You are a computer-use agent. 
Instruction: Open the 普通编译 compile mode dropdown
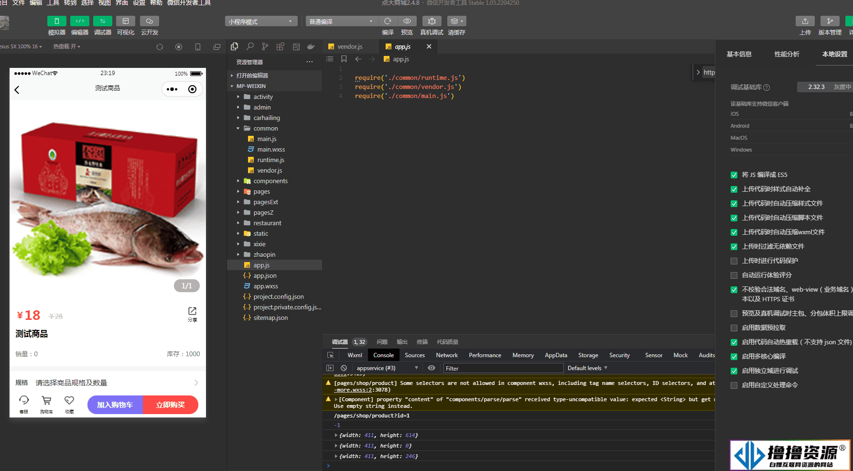coord(342,22)
